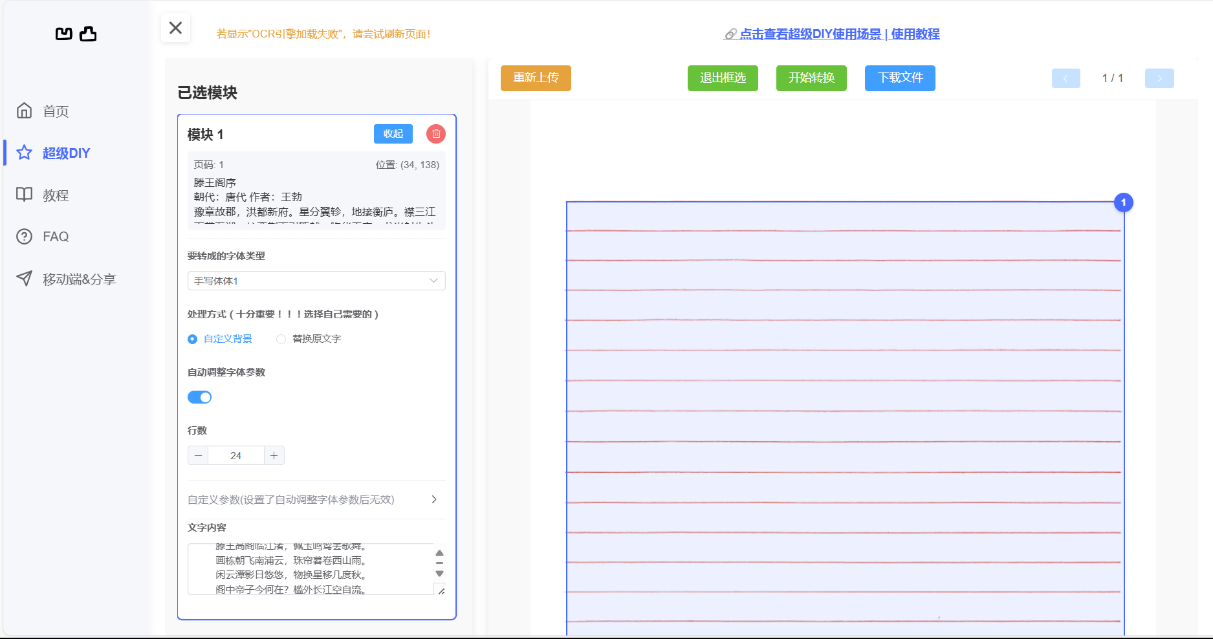Select the 替换原文字 radio option

[281, 339]
